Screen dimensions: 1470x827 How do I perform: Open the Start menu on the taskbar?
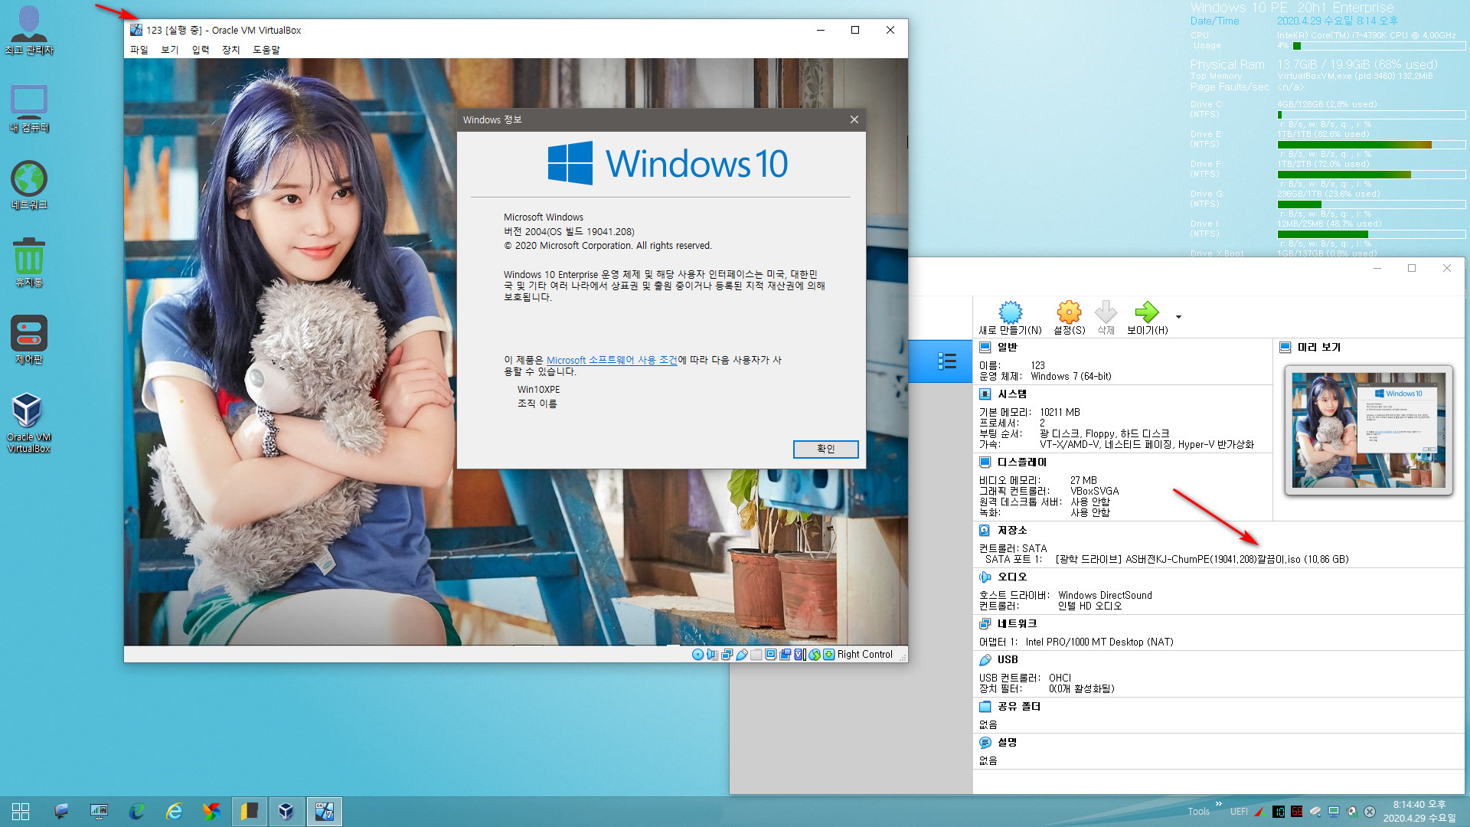tap(21, 812)
